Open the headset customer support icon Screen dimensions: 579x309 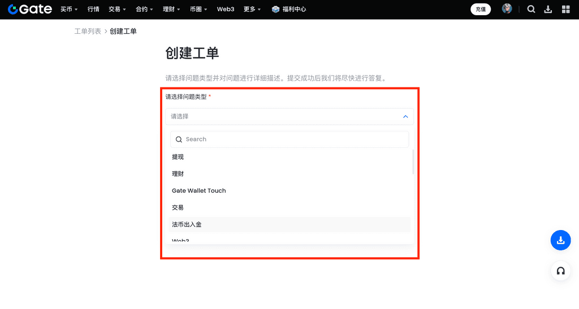(x=560, y=271)
